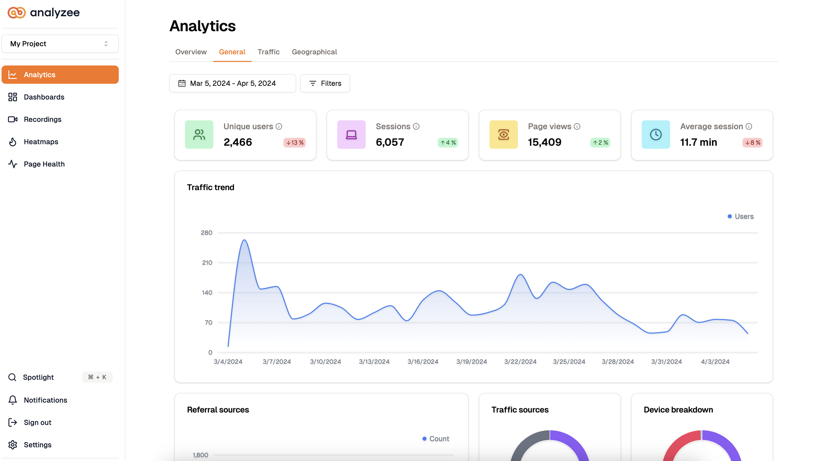
Task: Click the Device breakdown heading
Action: (x=678, y=410)
